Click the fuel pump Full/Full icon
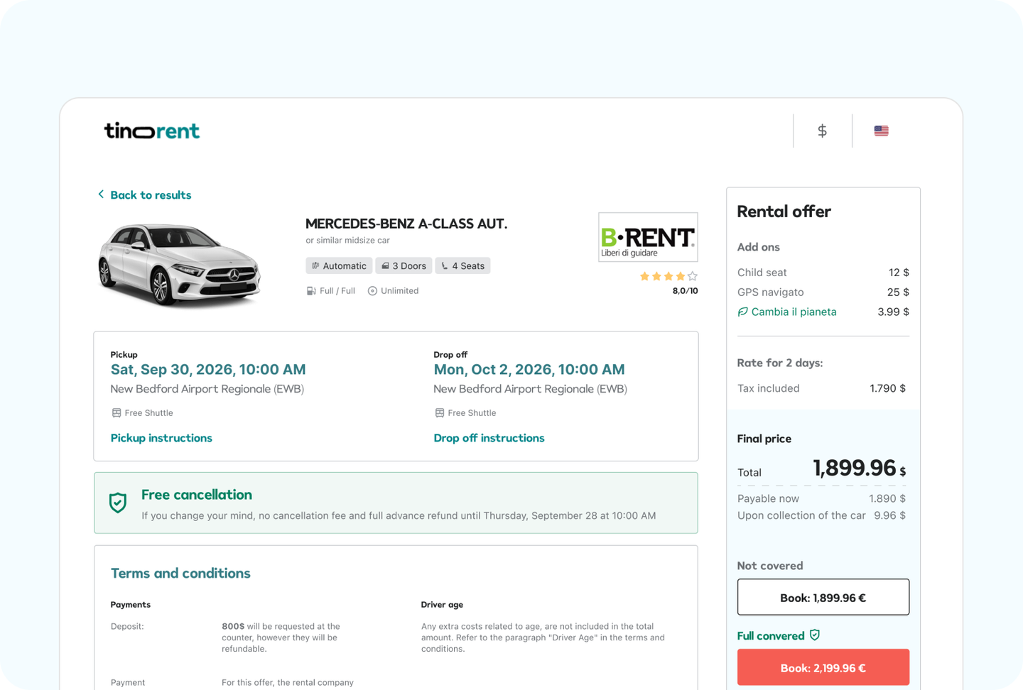Viewport: 1023px width, 690px height. (311, 291)
